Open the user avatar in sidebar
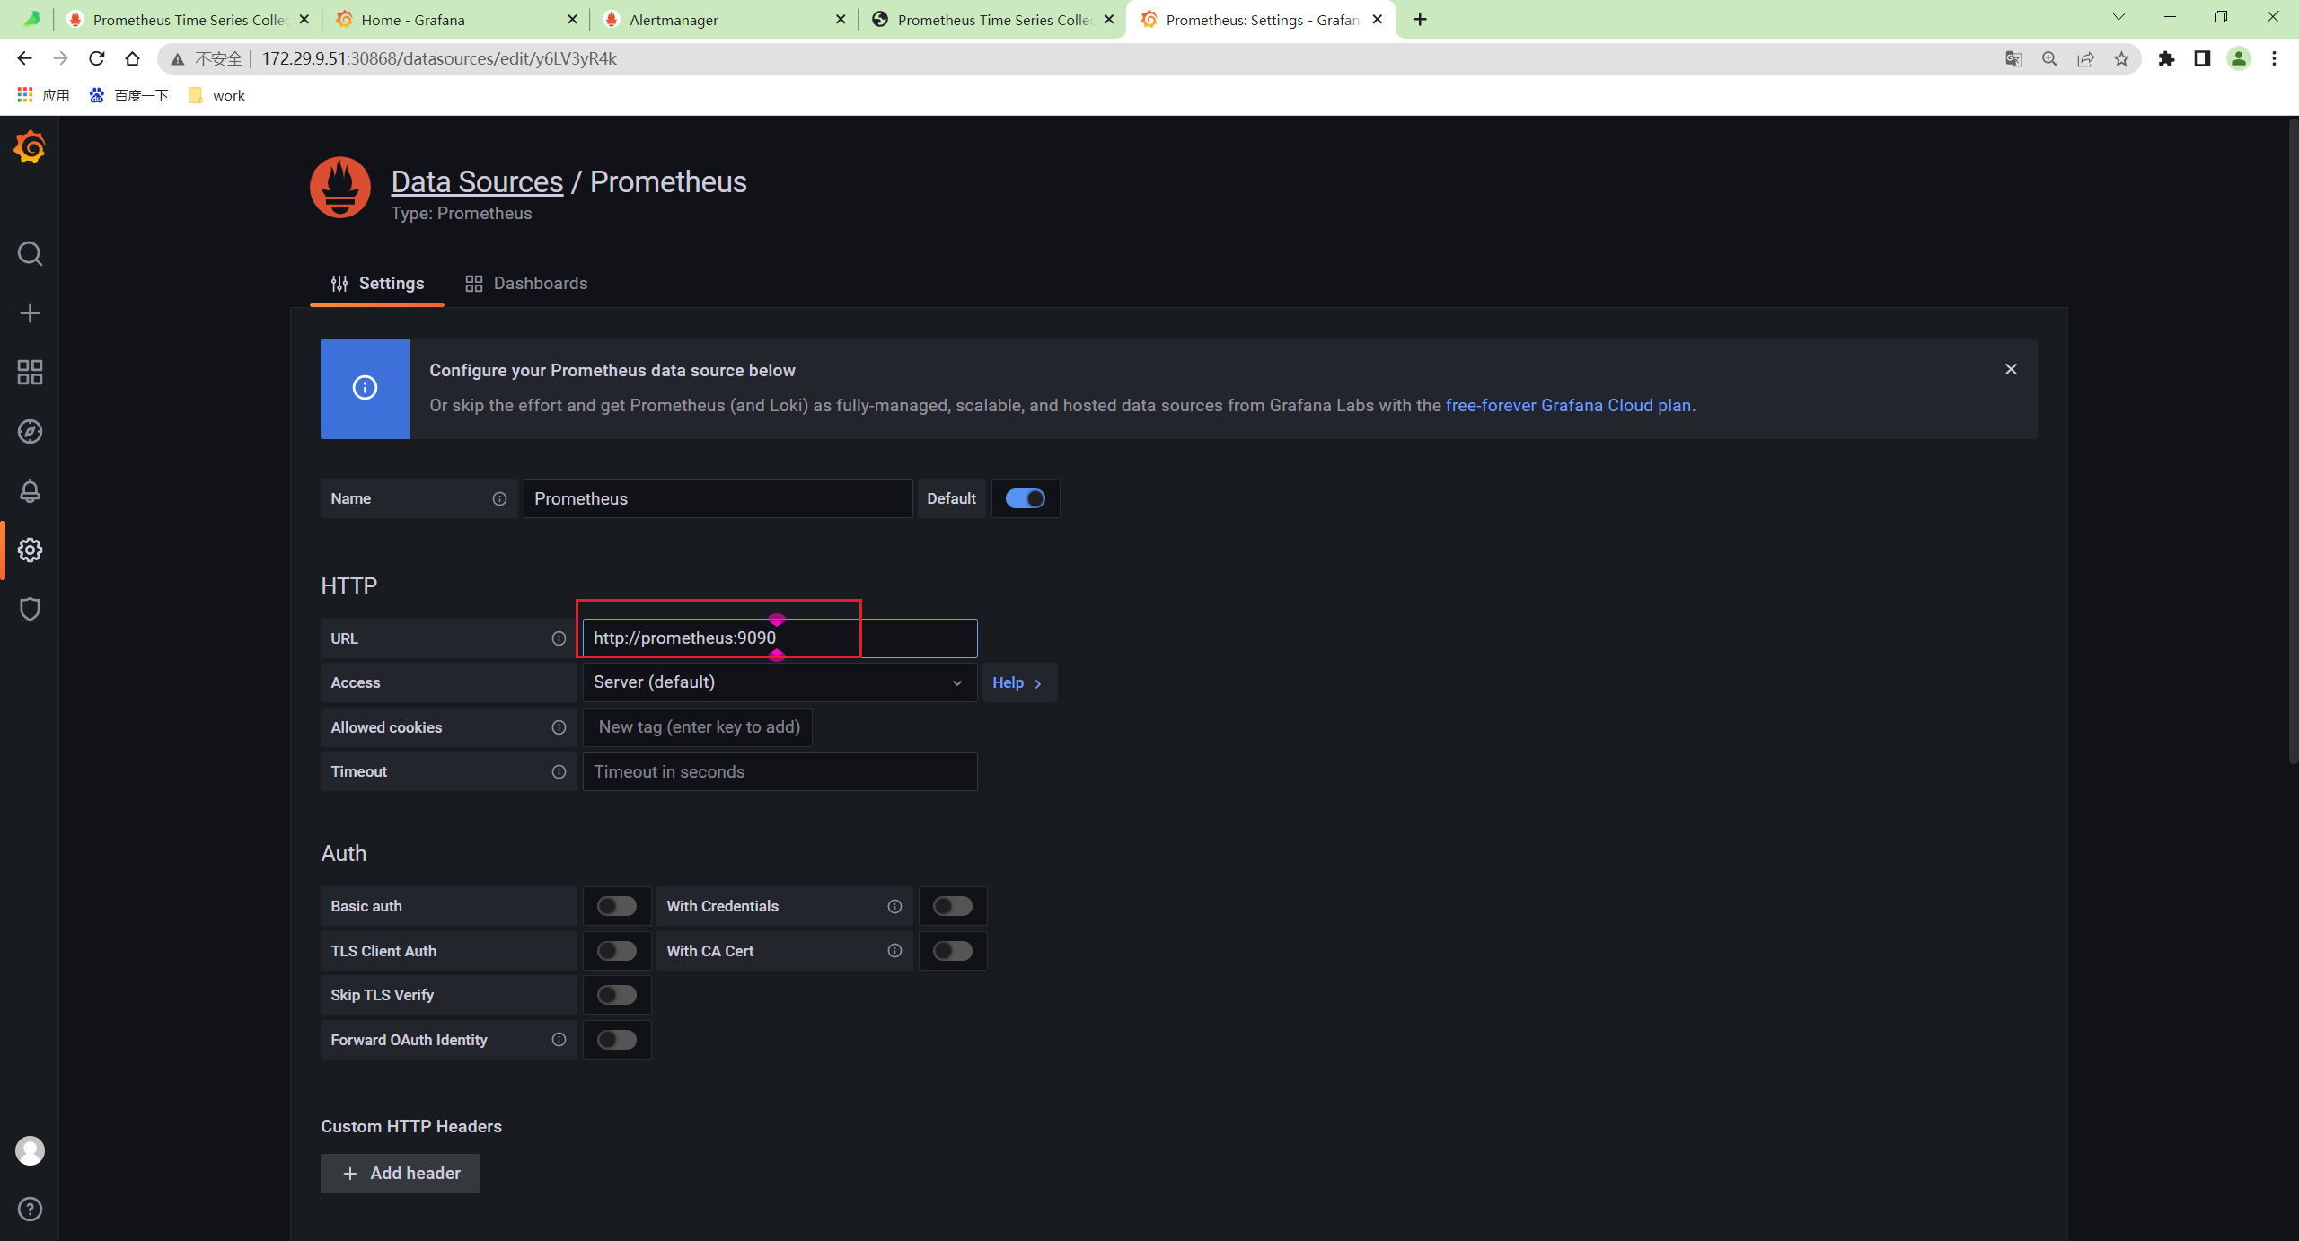The height and width of the screenshot is (1241, 2299). pyautogui.click(x=30, y=1150)
